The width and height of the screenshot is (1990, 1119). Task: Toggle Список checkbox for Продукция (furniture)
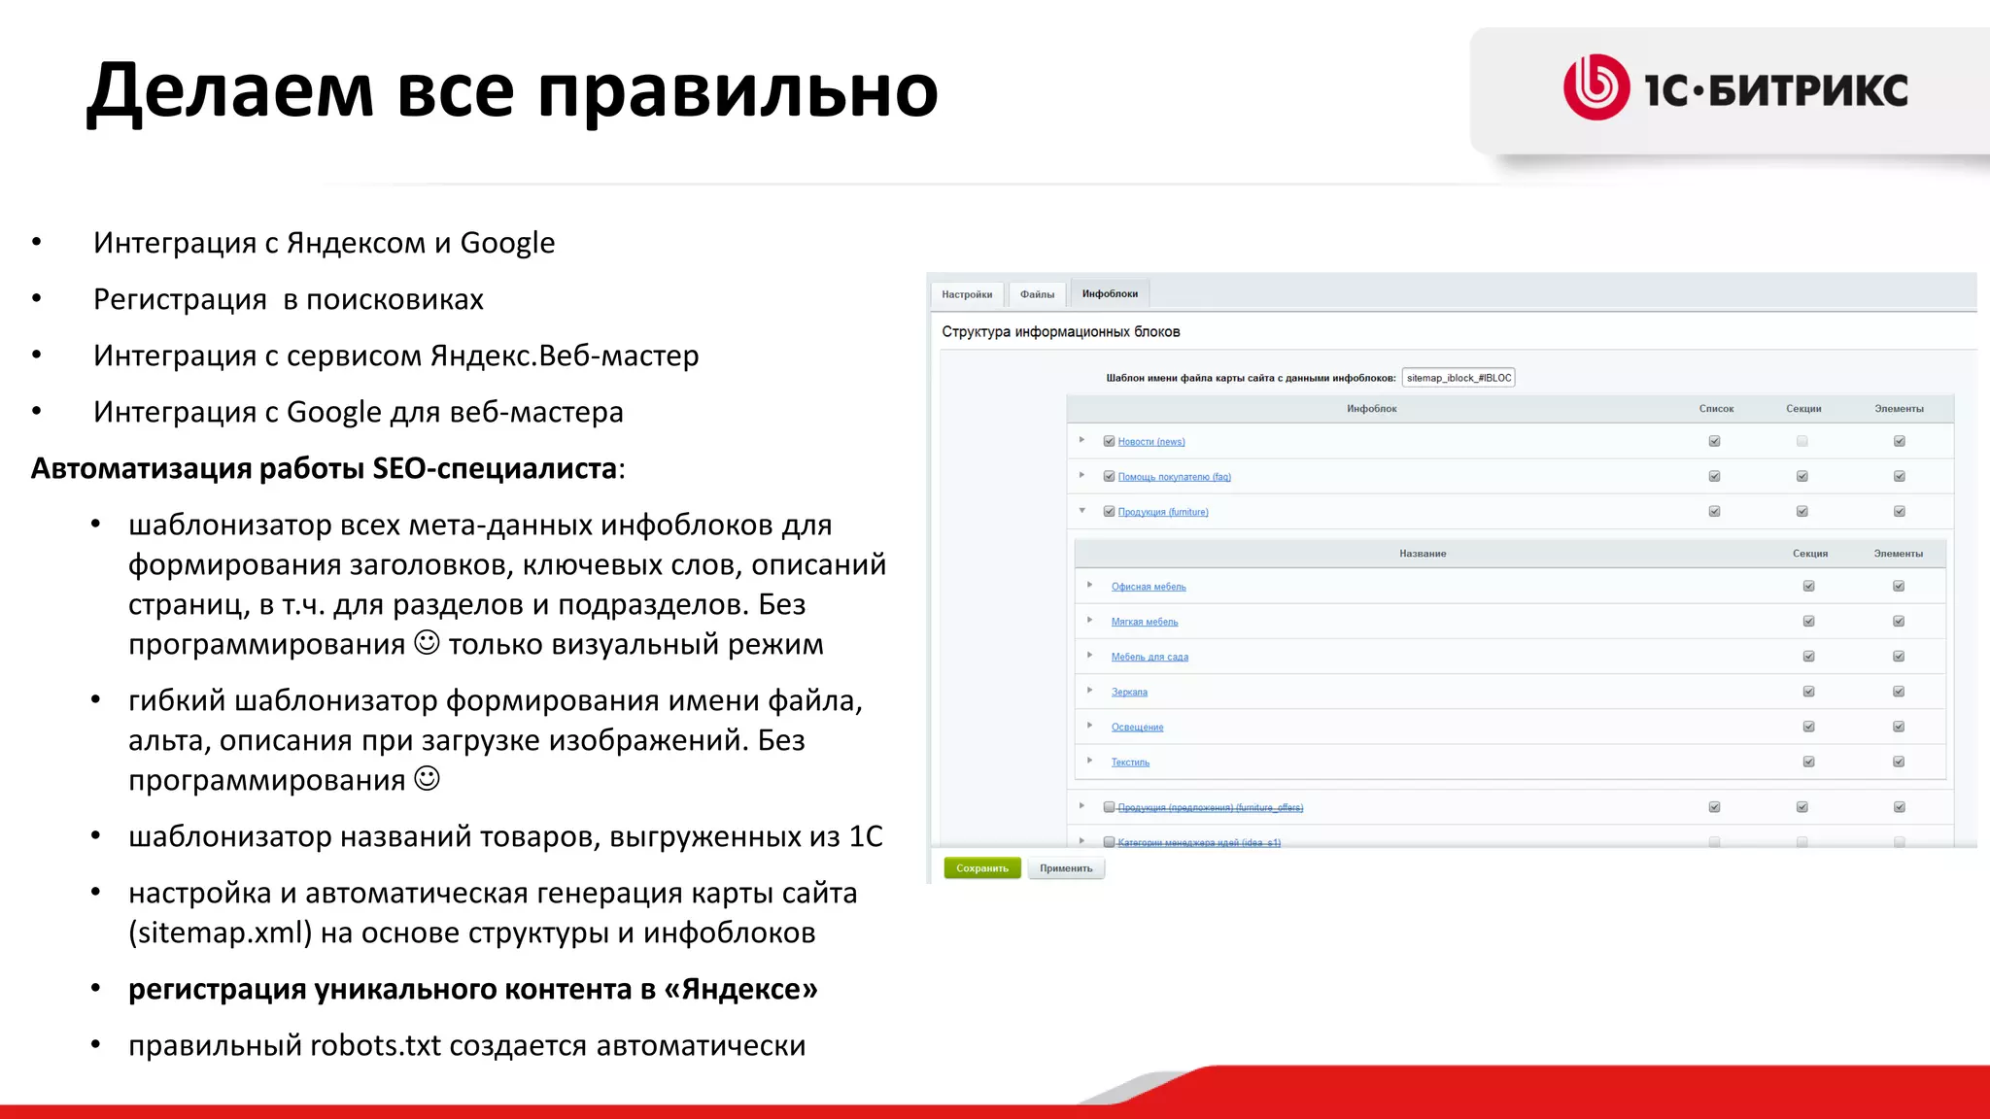coord(1714,511)
